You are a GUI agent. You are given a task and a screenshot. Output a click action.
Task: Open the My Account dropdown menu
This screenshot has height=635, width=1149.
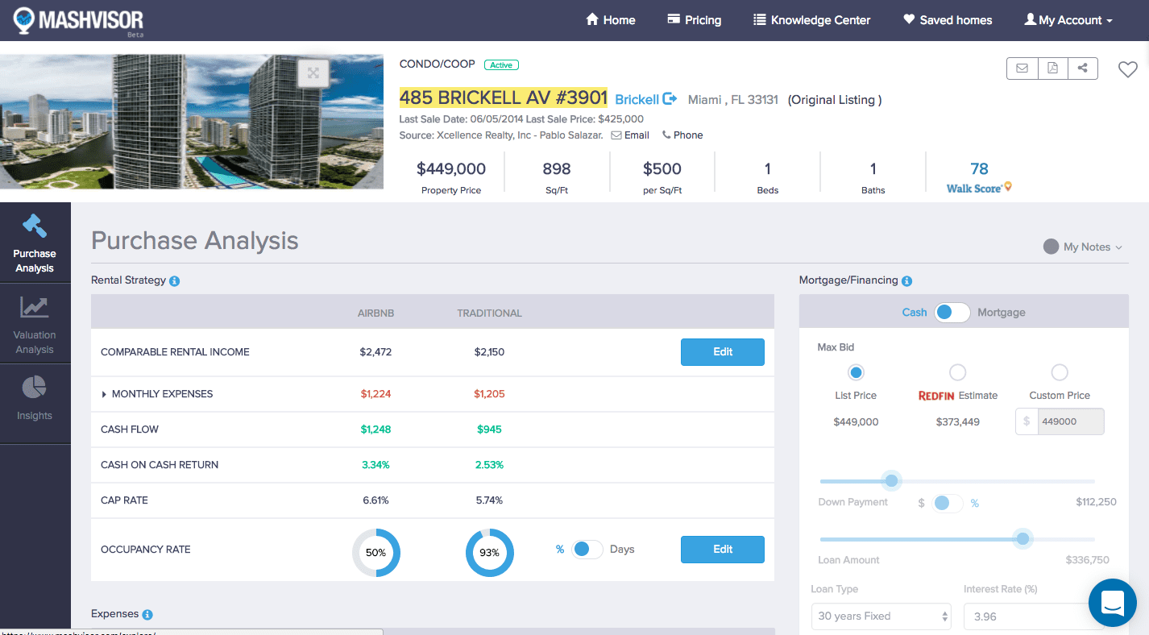click(1068, 20)
